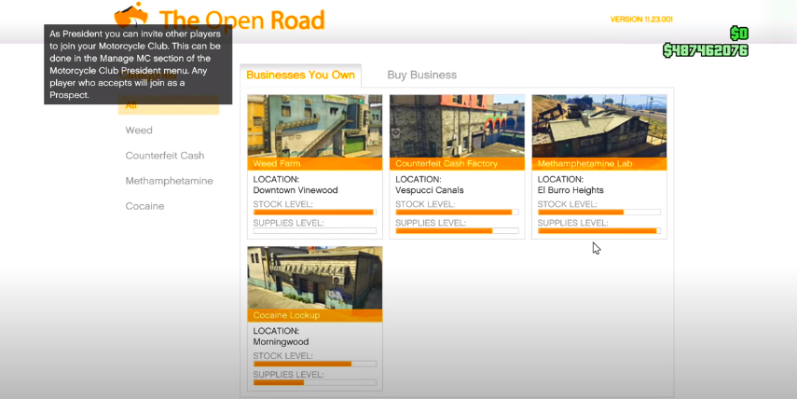
Task: Click the $487462076 bank balance
Action: [x=706, y=50]
